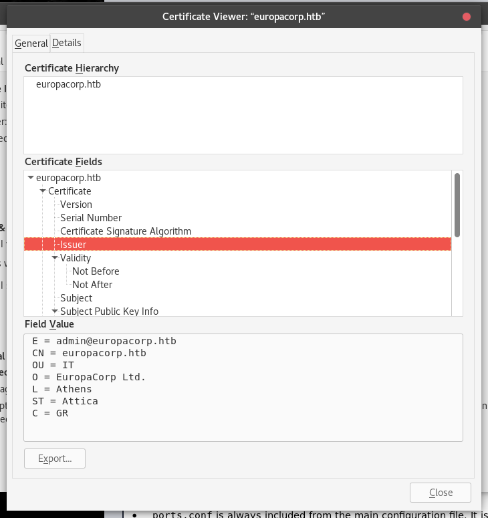Close the Certificate Viewer with red button
The width and height of the screenshot is (488, 518).
(x=467, y=17)
